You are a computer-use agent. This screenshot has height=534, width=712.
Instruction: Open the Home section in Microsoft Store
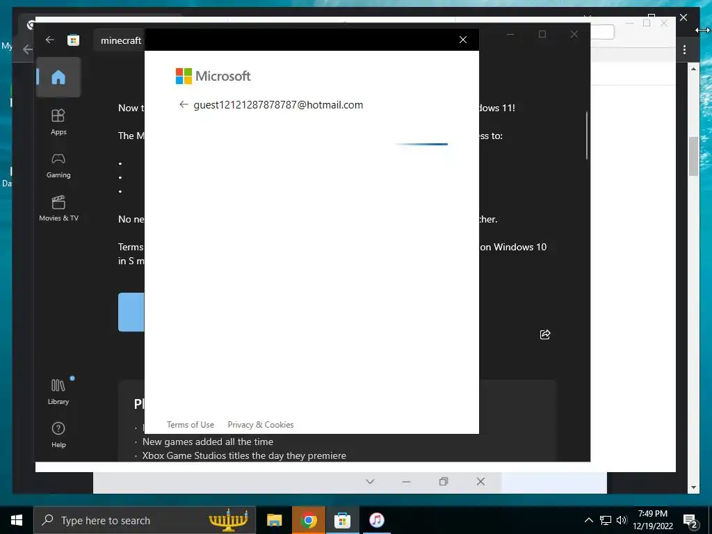58,77
